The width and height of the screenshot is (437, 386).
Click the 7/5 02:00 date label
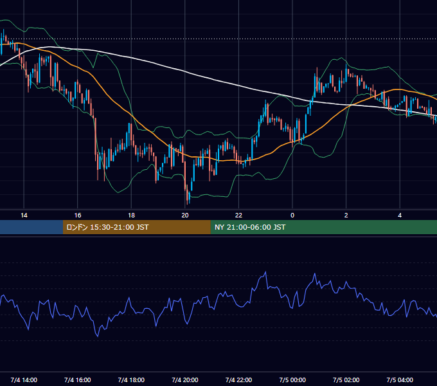(x=346, y=380)
